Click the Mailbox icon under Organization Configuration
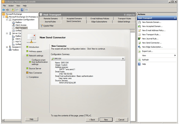The width and height of the screenshot is (179, 124). click(13, 22)
